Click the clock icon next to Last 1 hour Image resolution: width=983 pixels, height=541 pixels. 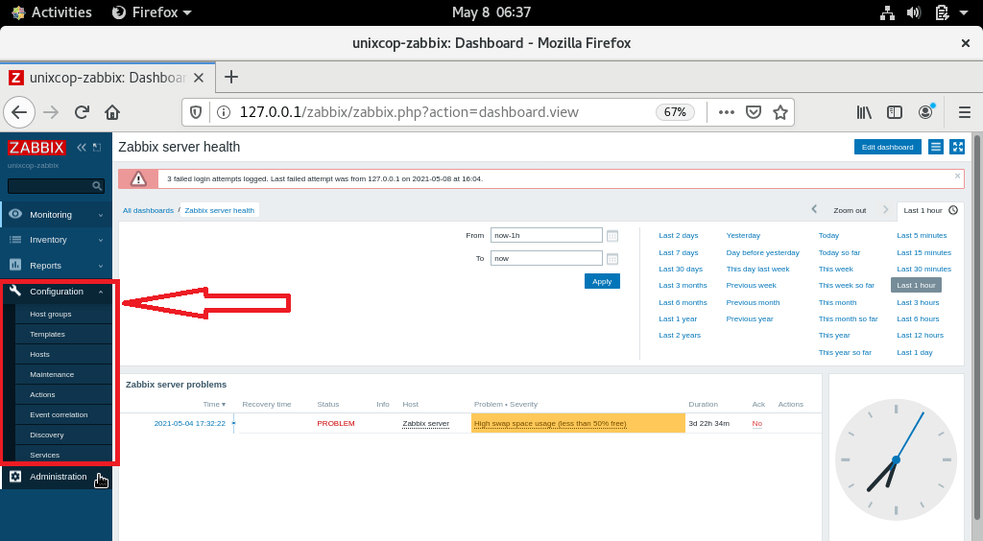(953, 210)
